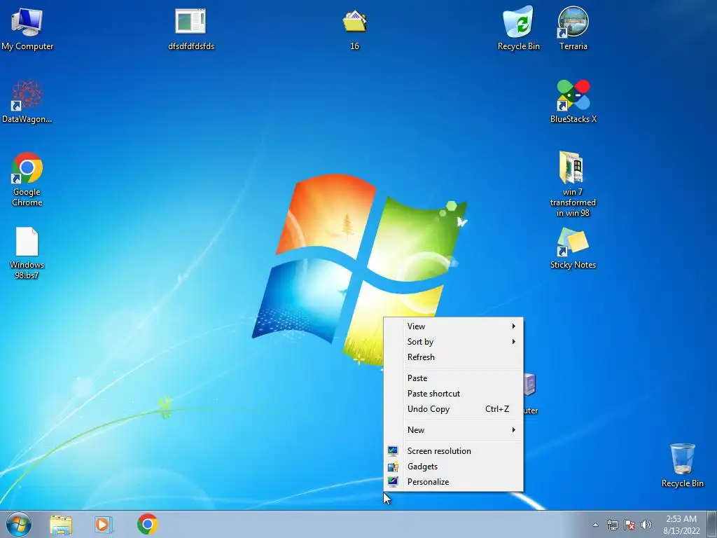
Task: Select the win 7 transformed in win 98 folder
Action: click(573, 184)
